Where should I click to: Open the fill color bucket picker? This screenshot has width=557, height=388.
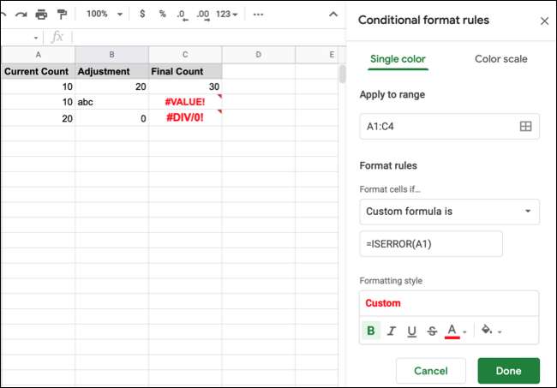click(490, 331)
